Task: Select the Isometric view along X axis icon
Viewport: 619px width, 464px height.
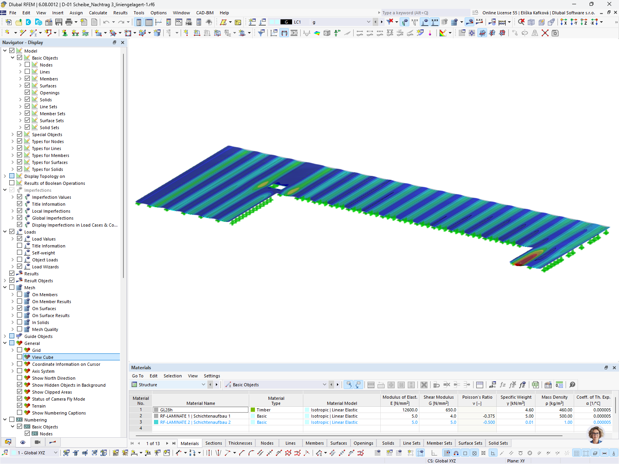Action: [x=563, y=22]
